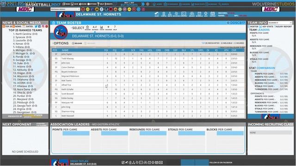Sort roster by OVR column
Viewport: 296px width, 166px height.
[234, 50]
